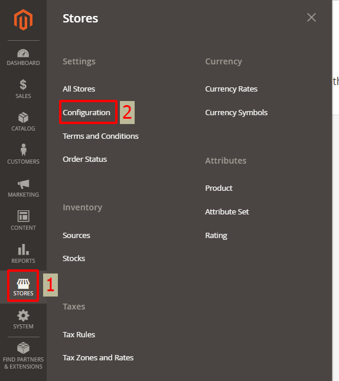Go to All Stores
339x381 pixels.
click(79, 89)
